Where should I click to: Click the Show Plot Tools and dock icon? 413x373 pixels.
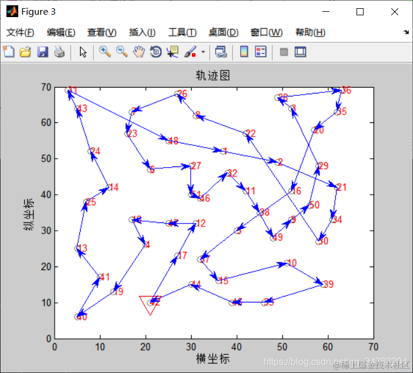pyautogui.click(x=300, y=52)
